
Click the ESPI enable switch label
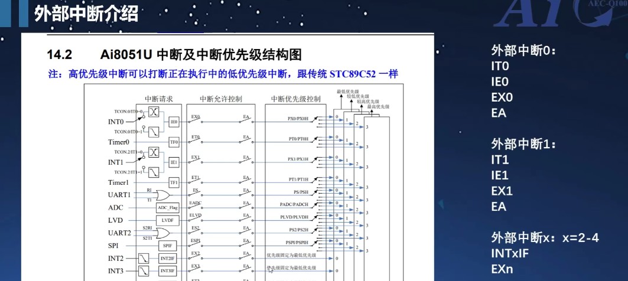pos(196,241)
